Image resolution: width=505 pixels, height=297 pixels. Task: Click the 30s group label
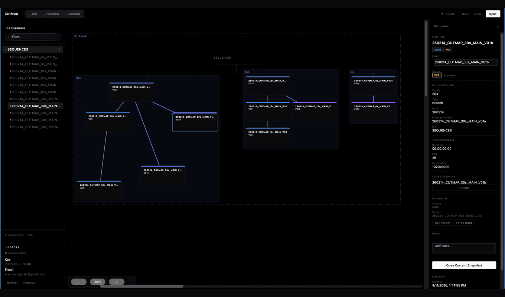(79, 78)
